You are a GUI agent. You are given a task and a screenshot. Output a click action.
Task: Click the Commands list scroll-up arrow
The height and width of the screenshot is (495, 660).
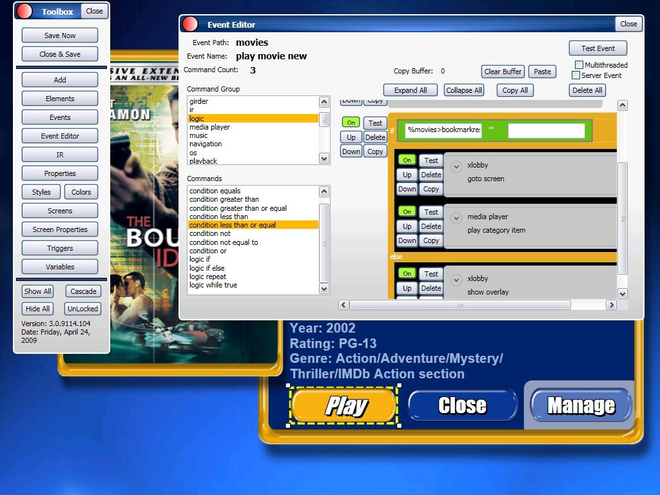tap(324, 191)
